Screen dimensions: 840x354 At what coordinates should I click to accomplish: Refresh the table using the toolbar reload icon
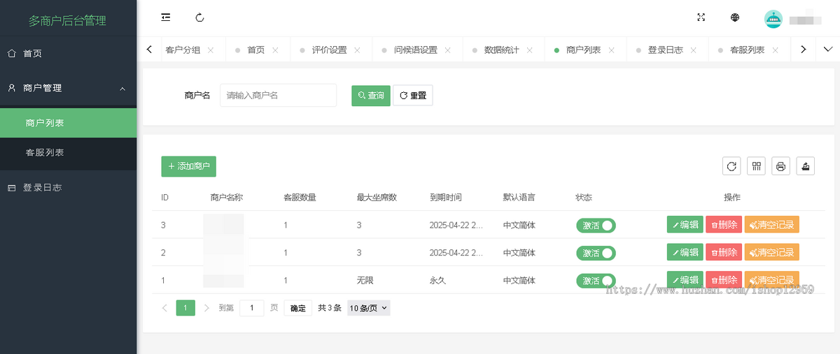tap(731, 166)
